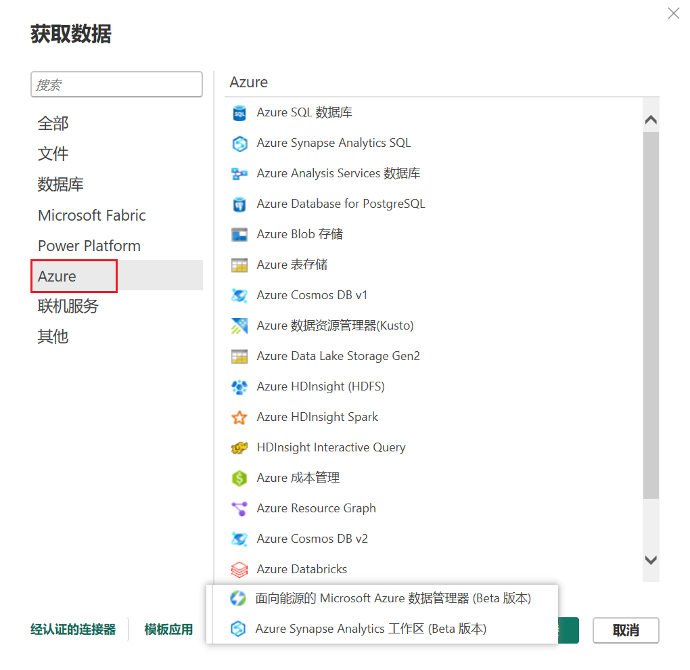The width and height of the screenshot is (690, 670).
Task: Click the connector list scrollbar thumb
Action: click(x=651, y=315)
